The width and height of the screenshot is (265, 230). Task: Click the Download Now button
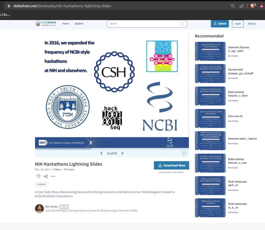[171, 165]
